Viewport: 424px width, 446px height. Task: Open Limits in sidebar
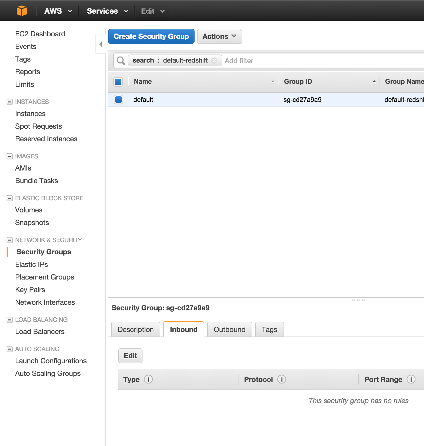[25, 84]
